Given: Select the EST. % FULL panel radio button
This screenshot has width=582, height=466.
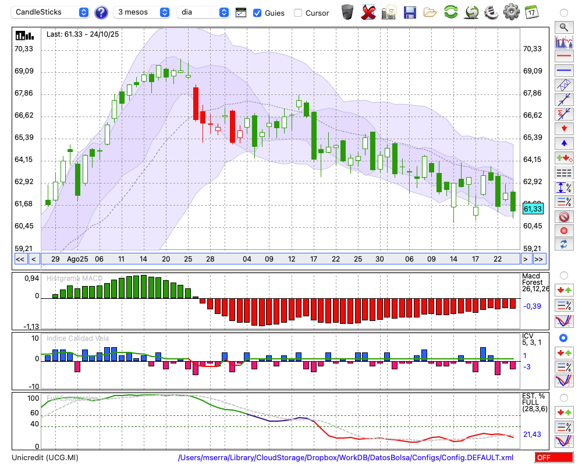Looking at the screenshot, I should point(564,398).
